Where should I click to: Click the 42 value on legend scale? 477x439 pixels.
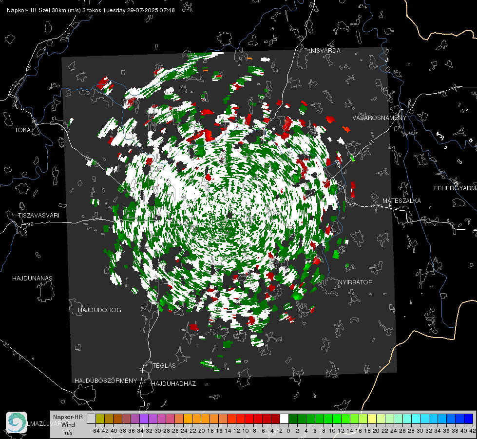[x=473, y=431]
